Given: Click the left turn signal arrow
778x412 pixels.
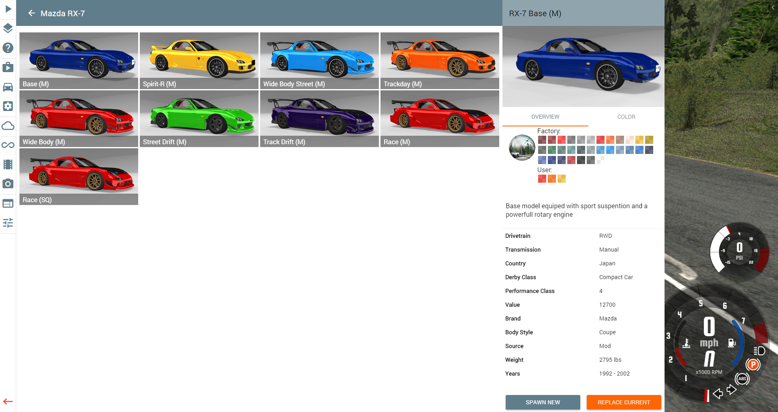Looking at the screenshot, I should click(718, 393).
